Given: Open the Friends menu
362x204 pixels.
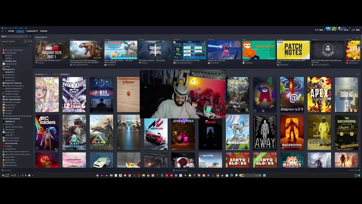Looking at the screenshot, I should [x=15, y=28].
